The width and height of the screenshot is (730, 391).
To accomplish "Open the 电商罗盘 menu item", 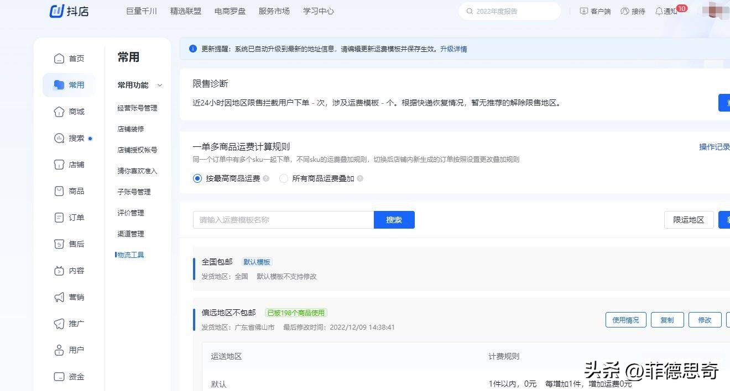I will (230, 10).
